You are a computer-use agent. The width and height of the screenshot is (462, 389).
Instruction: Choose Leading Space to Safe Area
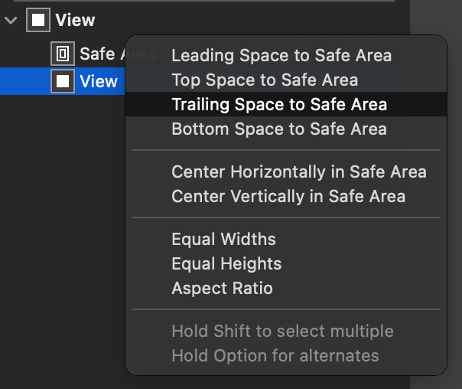tap(281, 55)
